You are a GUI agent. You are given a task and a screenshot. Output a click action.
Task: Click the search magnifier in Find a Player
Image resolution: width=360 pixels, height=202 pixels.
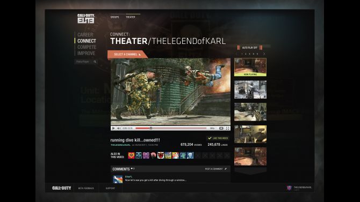[x=95, y=62]
